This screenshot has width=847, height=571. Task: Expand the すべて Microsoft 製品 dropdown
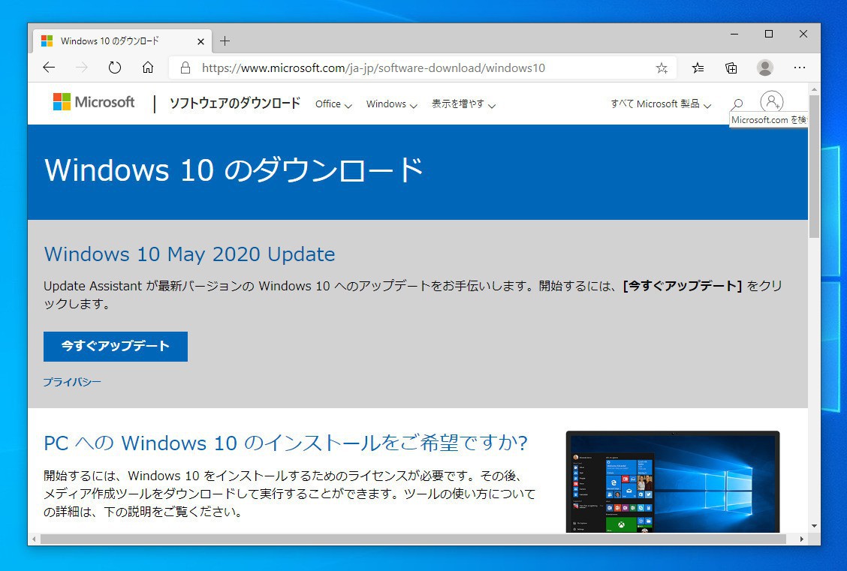661,104
